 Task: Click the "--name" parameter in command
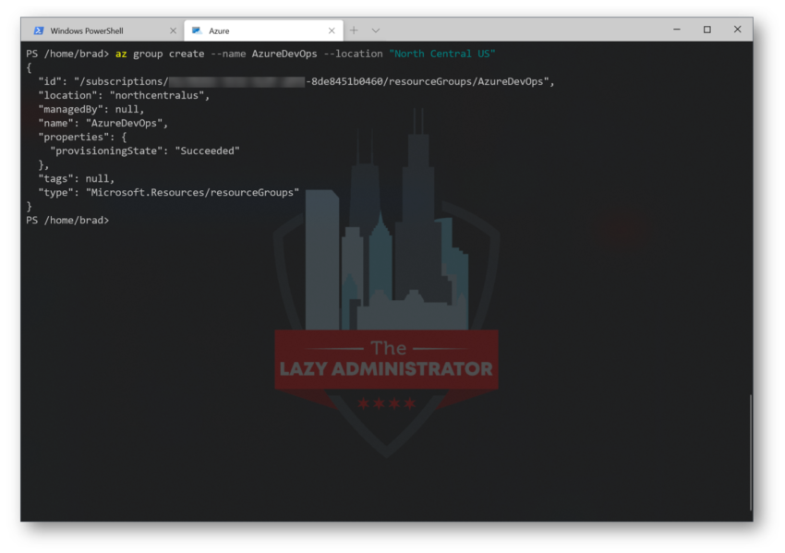coord(228,54)
